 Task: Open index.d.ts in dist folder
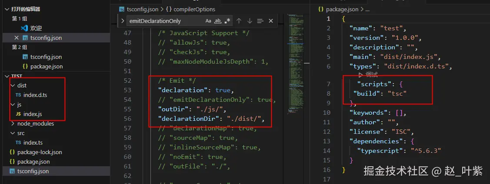pos(35,95)
